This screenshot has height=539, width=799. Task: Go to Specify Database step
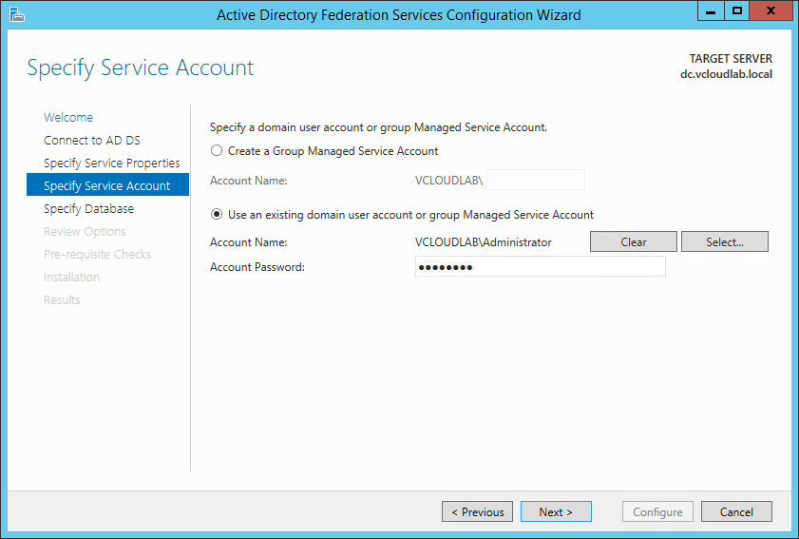tap(88, 209)
